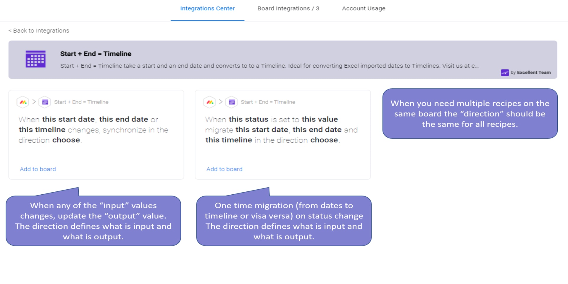This screenshot has width=568, height=284.
Task: Select 'this status' field in migration recipe
Action: (x=248, y=119)
